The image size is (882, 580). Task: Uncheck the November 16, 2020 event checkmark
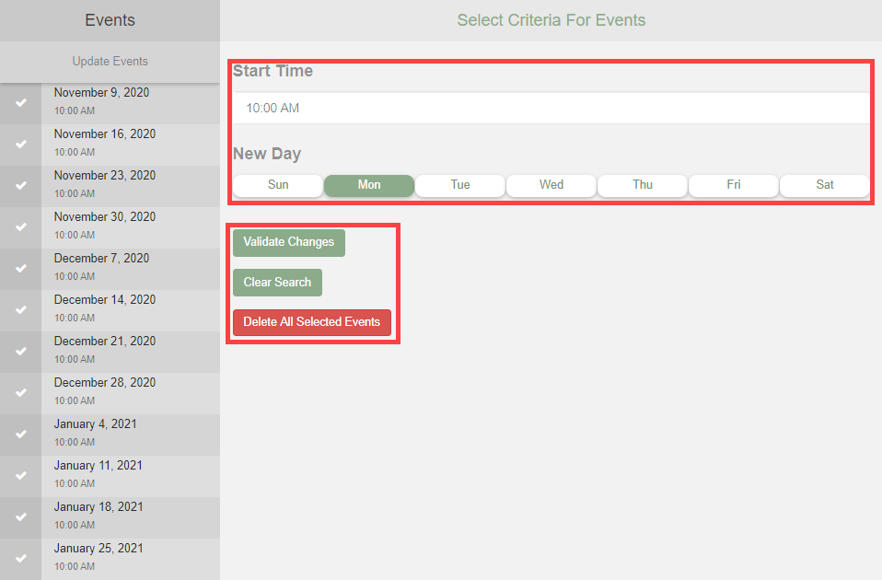point(21,144)
